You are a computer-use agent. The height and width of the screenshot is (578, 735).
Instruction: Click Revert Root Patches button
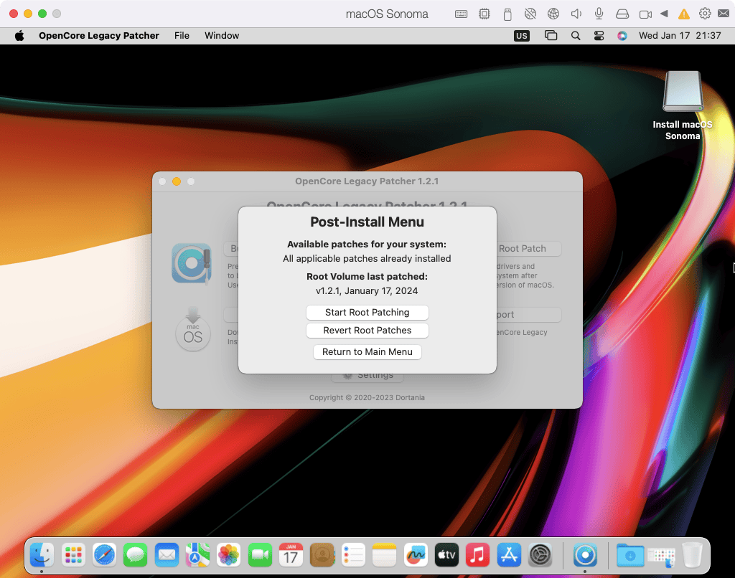tap(367, 331)
